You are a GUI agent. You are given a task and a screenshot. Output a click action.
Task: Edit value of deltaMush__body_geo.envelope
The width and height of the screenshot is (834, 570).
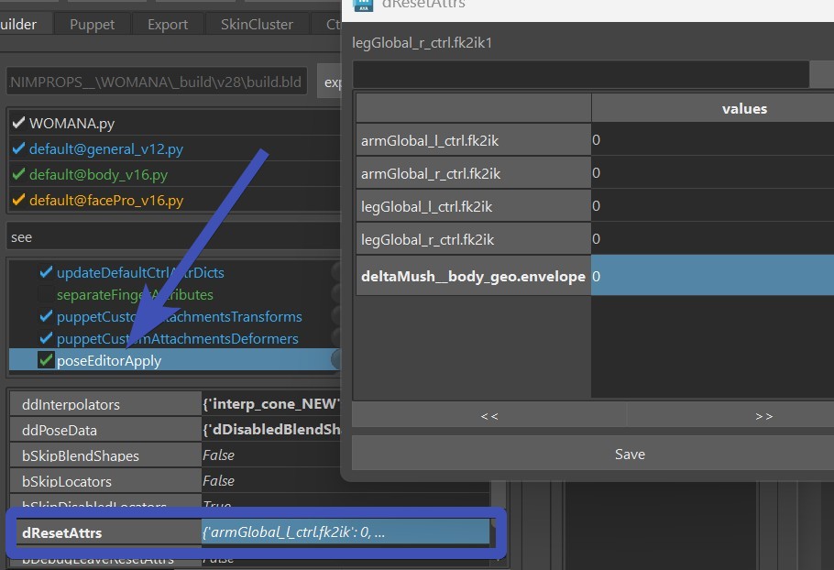click(x=713, y=276)
